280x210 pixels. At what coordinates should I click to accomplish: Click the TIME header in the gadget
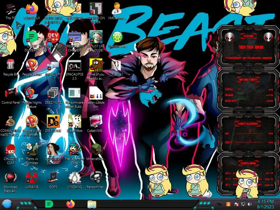click(248, 36)
